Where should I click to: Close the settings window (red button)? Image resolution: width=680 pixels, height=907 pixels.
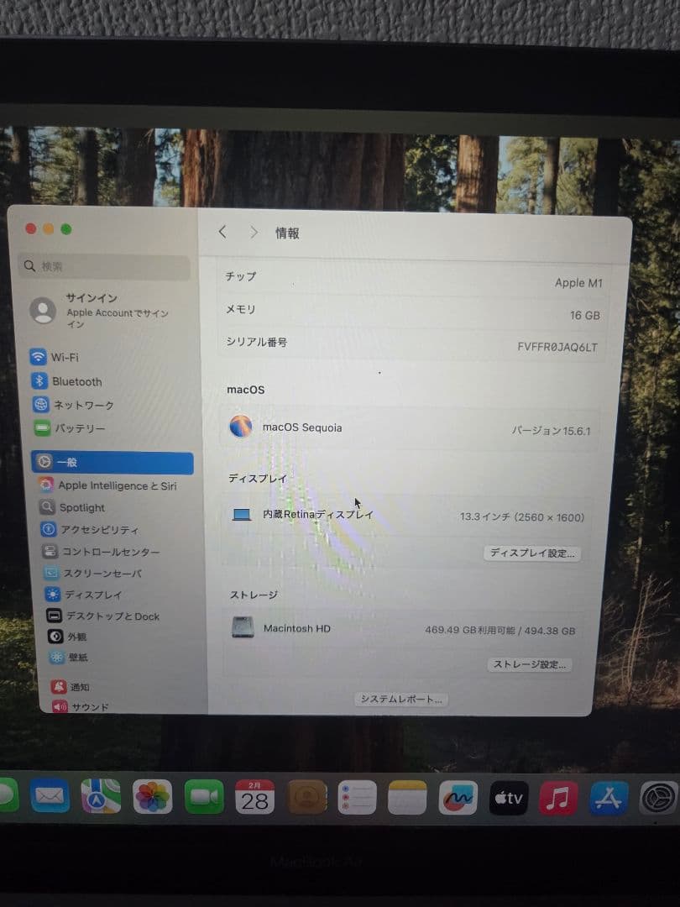[31, 228]
